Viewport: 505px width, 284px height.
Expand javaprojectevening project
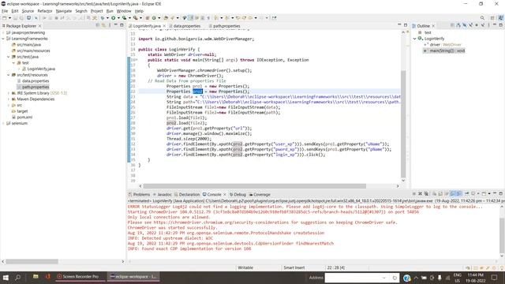[x=3, y=32]
